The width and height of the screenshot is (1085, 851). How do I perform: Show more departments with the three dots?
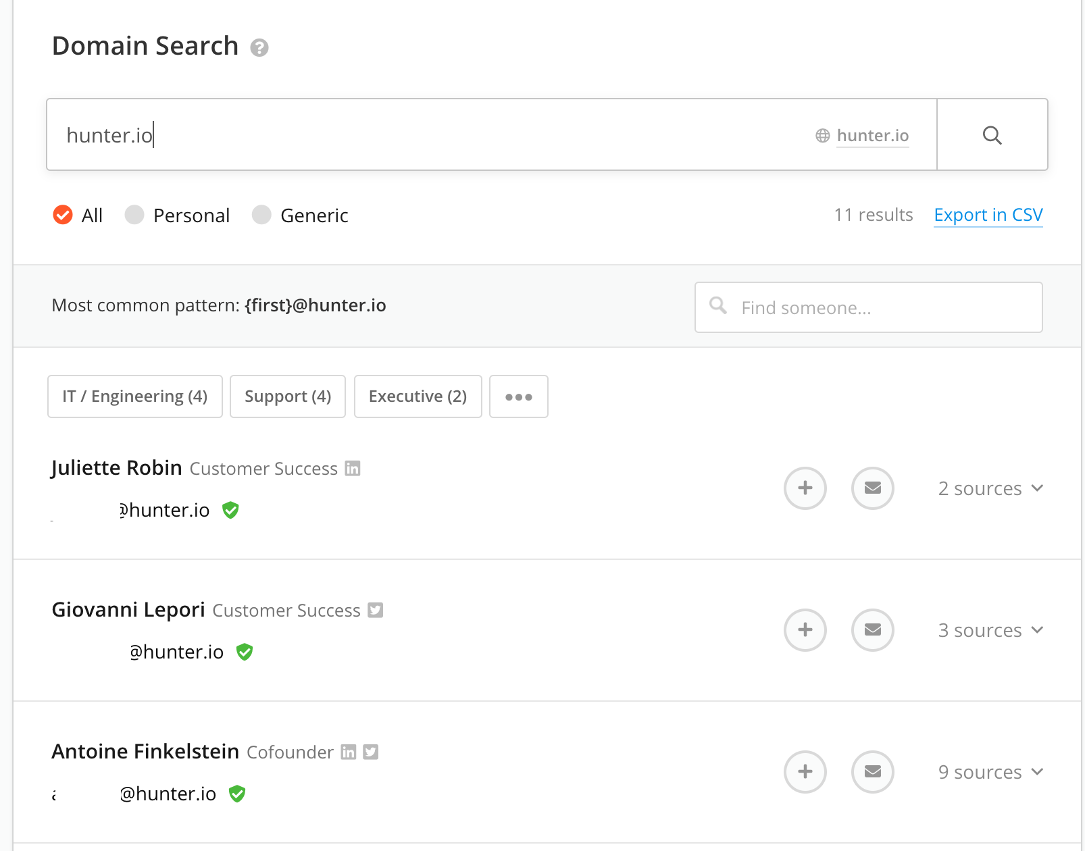click(x=519, y=396)
